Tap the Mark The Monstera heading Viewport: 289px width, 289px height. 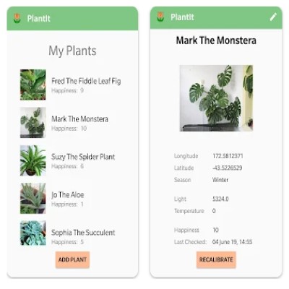[x=216, y=40]
